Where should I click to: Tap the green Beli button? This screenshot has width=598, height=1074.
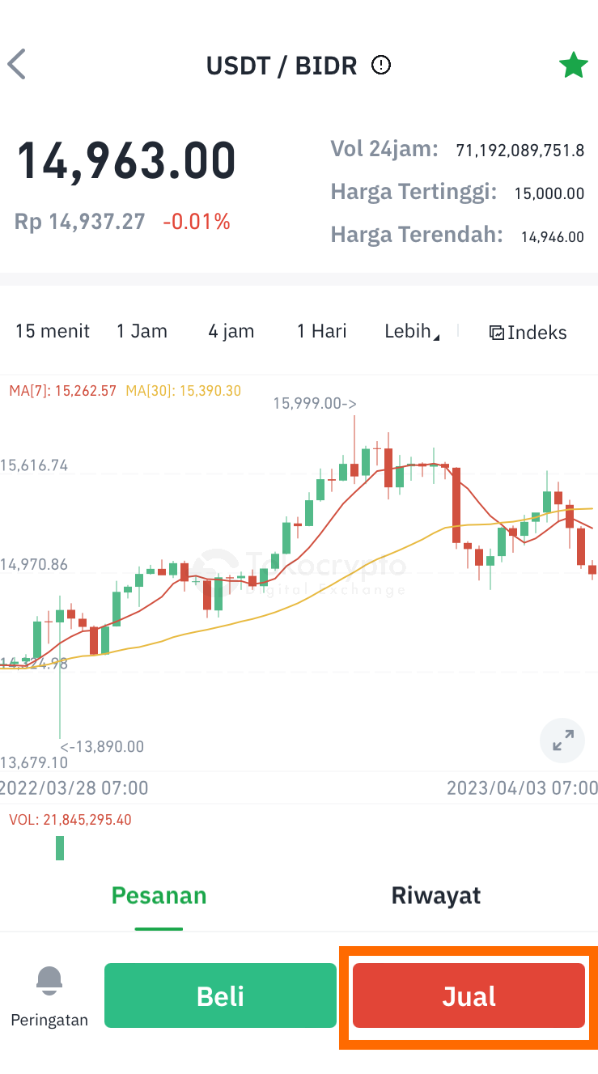click(220, 995)
